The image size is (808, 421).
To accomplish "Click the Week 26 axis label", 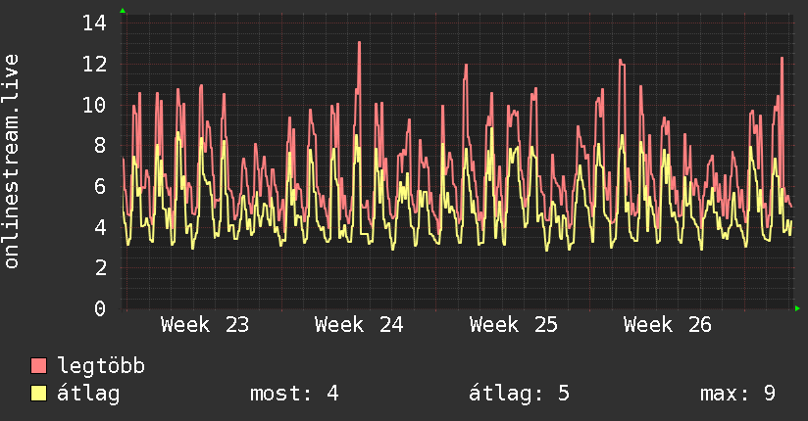I will [x=668, y=325].
